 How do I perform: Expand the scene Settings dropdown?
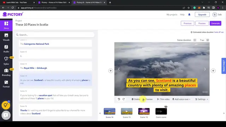pos(202,99)
